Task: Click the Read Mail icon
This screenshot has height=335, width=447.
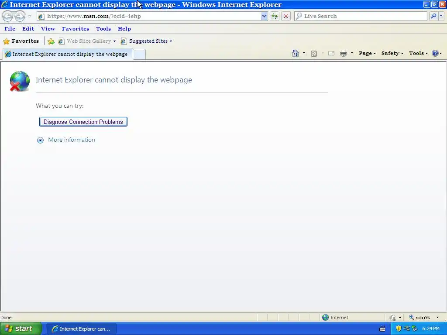Action: [331, 53]
